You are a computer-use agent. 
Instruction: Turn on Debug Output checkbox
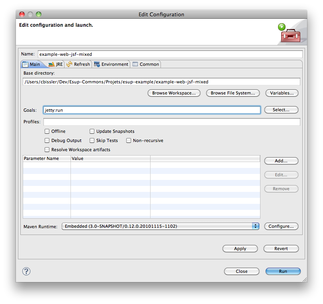[x=47, y=140]
